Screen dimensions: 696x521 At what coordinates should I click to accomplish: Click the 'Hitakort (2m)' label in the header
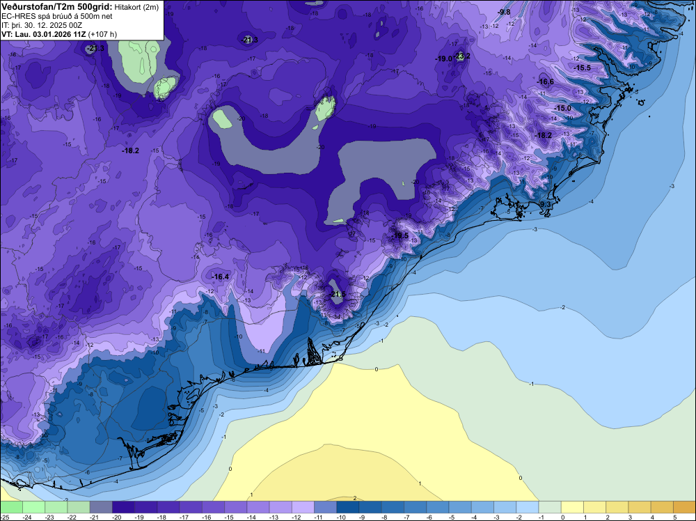point(136,7)
